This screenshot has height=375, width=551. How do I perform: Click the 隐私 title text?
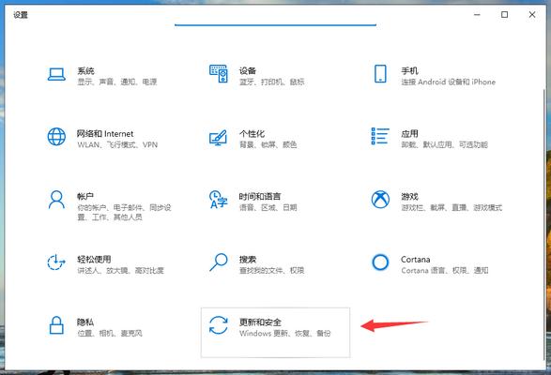click(85, 322)
